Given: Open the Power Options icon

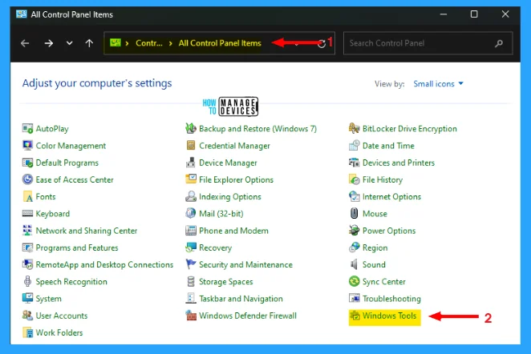Looking at the screenshot, I should (x=354, y=231).
